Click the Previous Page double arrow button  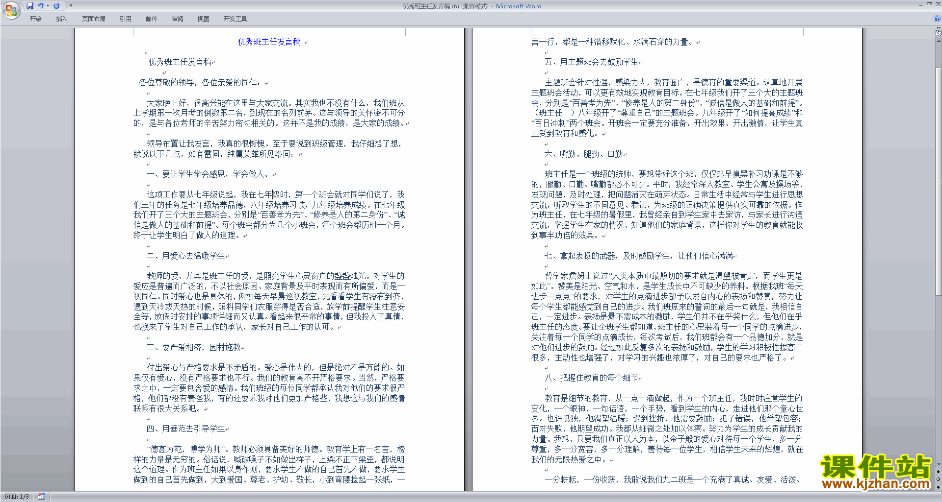coord(939,472)
